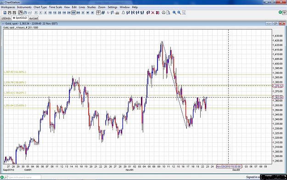
Task: Click the 50.00% Fibonacci level label
Action: [15, 82]
